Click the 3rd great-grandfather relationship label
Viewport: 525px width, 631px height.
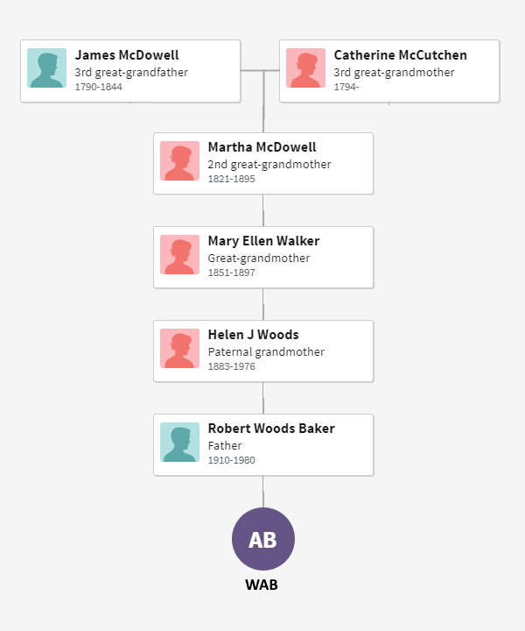coord(131,73)
